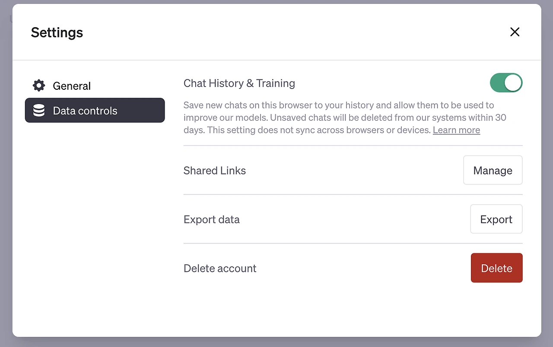This screenshot has width=553, height=347.
Task: Click the Settings dialog title
Action: pyautogui.click(x=57, y=32)
